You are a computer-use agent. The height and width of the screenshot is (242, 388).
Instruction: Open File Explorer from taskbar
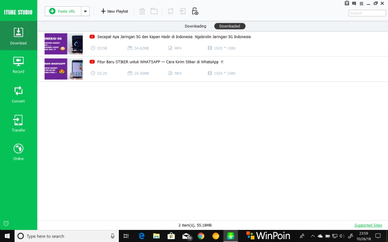[156, 236]
